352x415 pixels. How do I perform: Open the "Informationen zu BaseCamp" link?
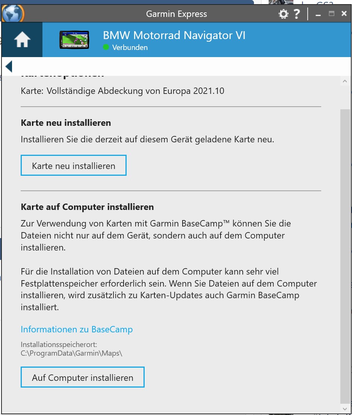(x=77, y=329)
